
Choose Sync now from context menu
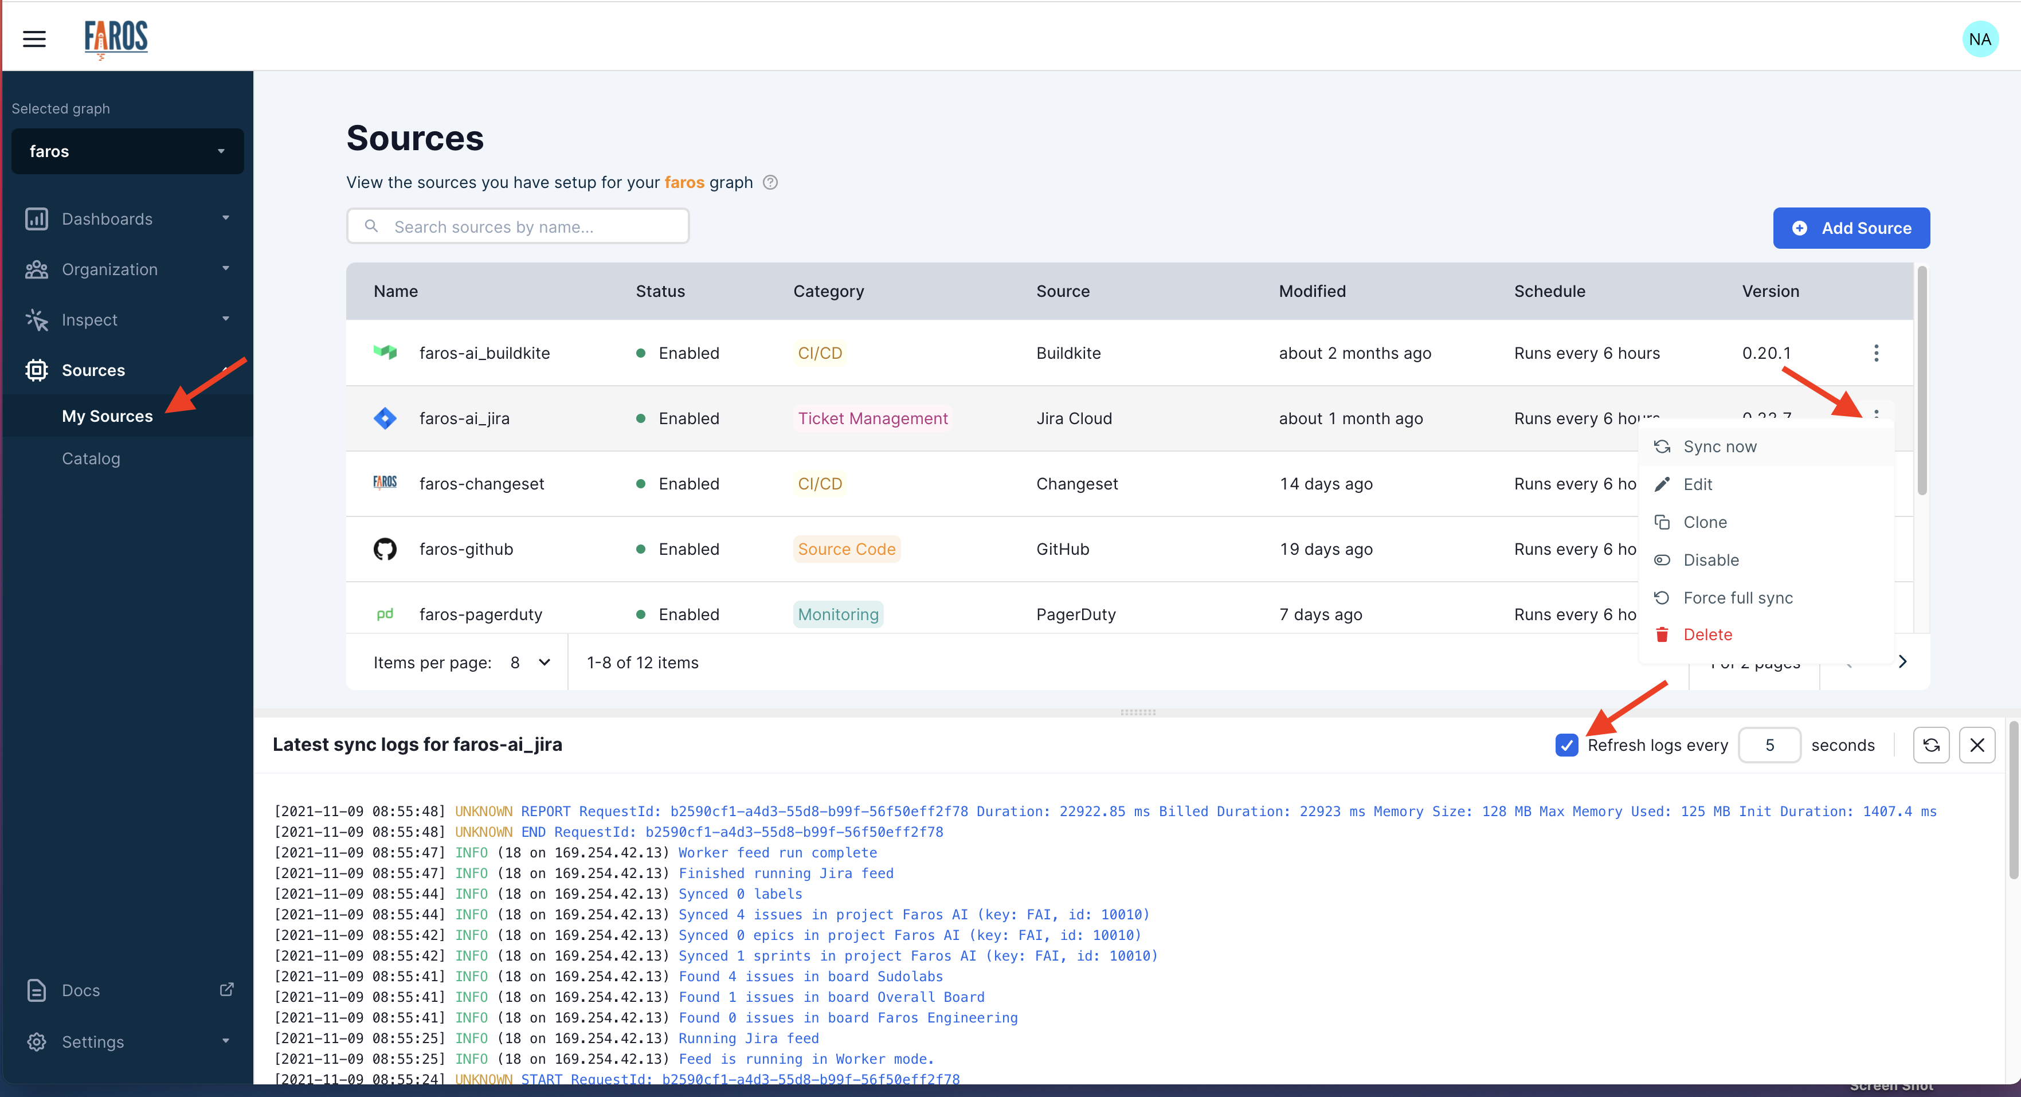(1719, 446)
